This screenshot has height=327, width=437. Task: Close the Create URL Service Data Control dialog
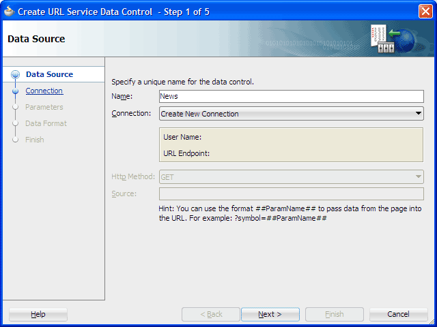425,12
